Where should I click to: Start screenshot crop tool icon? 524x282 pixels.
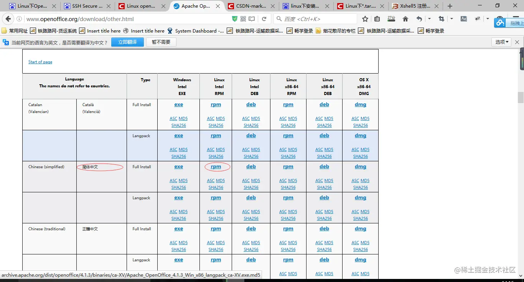coord(441,19)
